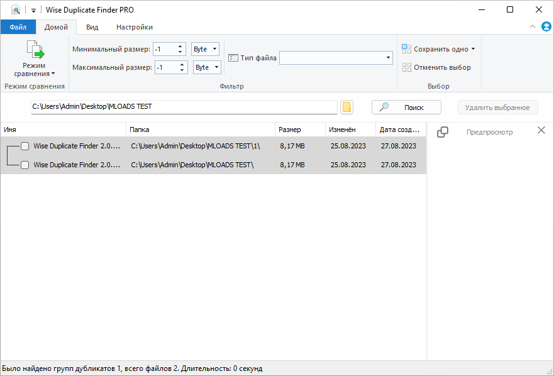Click the Сохранить одно selection icon
This screenshot has height=376, width=554.
coord(408,47)
